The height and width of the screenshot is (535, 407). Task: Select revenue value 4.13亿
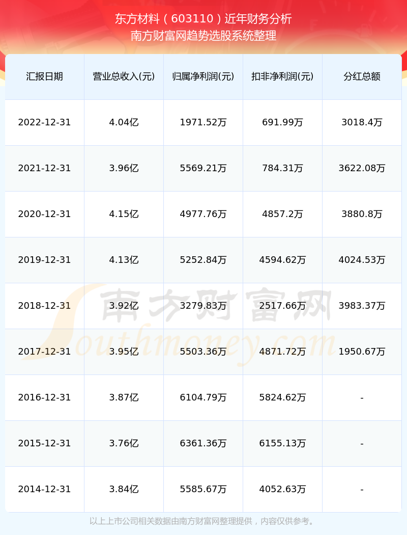pos(124,260)
